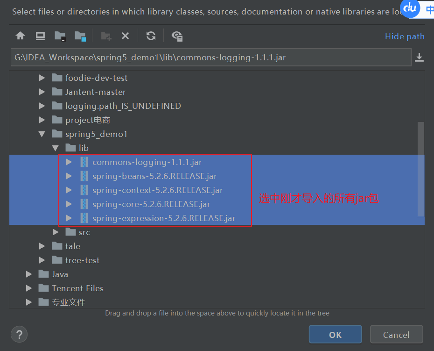Image resolution: width=434 pixels, height=351 pixels.
Task: Select spring-context-5.2.6.RELEASE.jar file
Action: (152, 190)
